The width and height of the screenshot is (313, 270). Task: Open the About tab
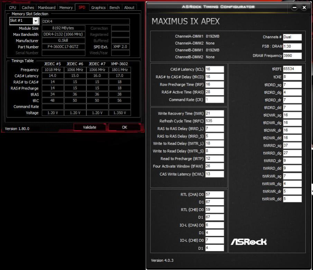pos(129,8)
